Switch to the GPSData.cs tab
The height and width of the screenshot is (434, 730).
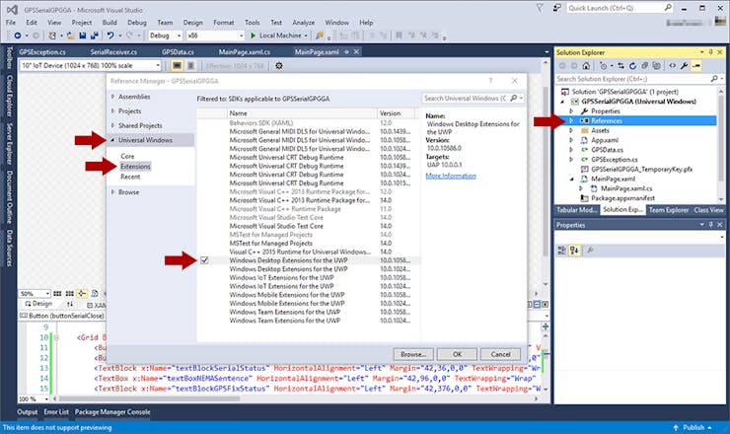[178, 51]
